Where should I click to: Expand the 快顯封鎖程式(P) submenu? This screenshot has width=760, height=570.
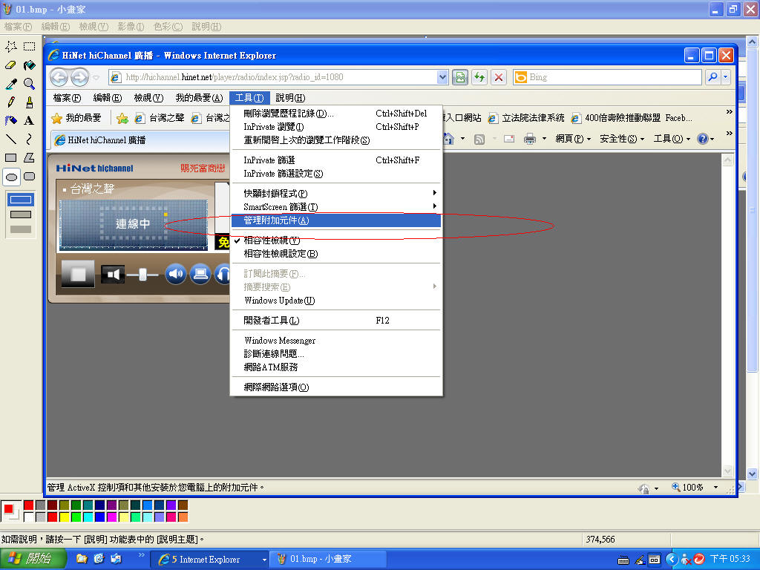(x=336, y=194)
